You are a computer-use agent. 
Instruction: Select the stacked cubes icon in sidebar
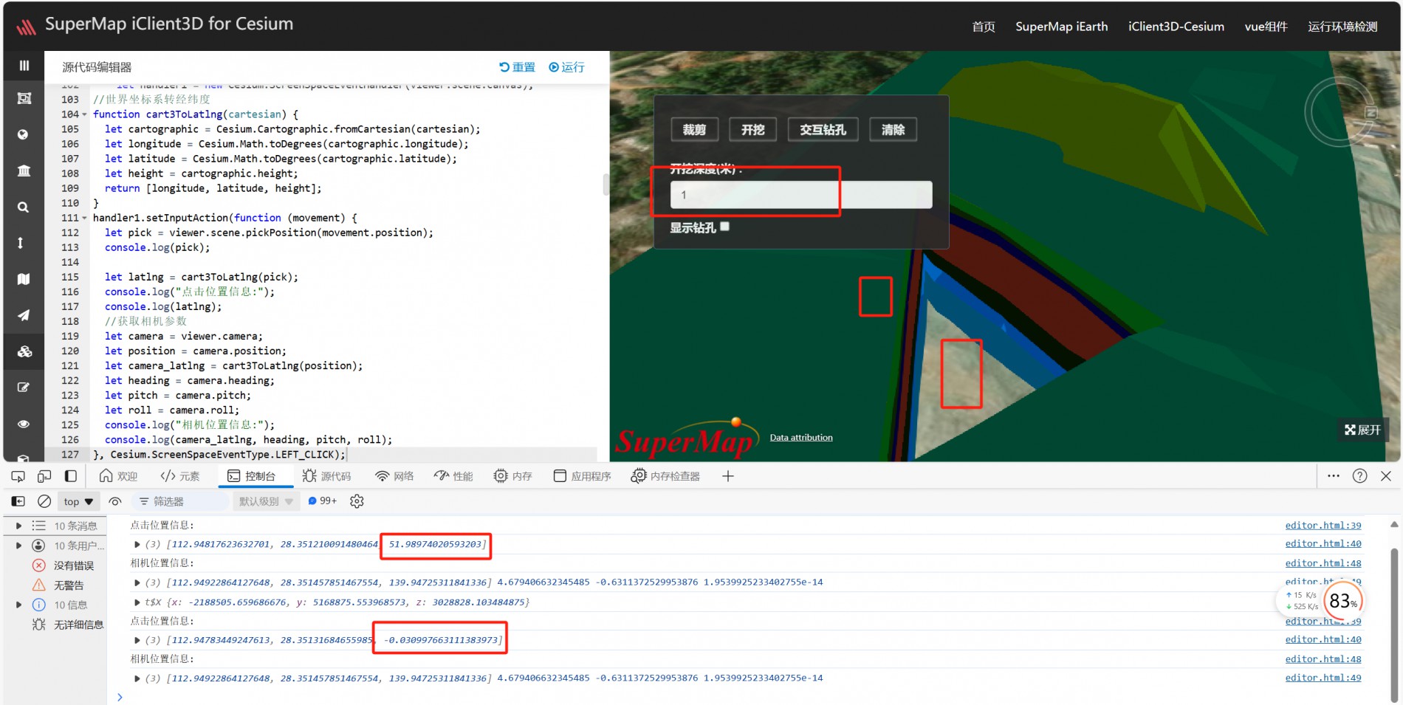[x=24, y=351]
